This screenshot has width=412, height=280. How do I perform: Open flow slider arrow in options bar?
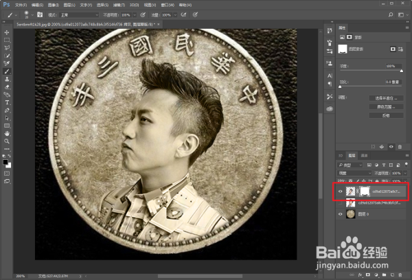(x=175, y=15)
